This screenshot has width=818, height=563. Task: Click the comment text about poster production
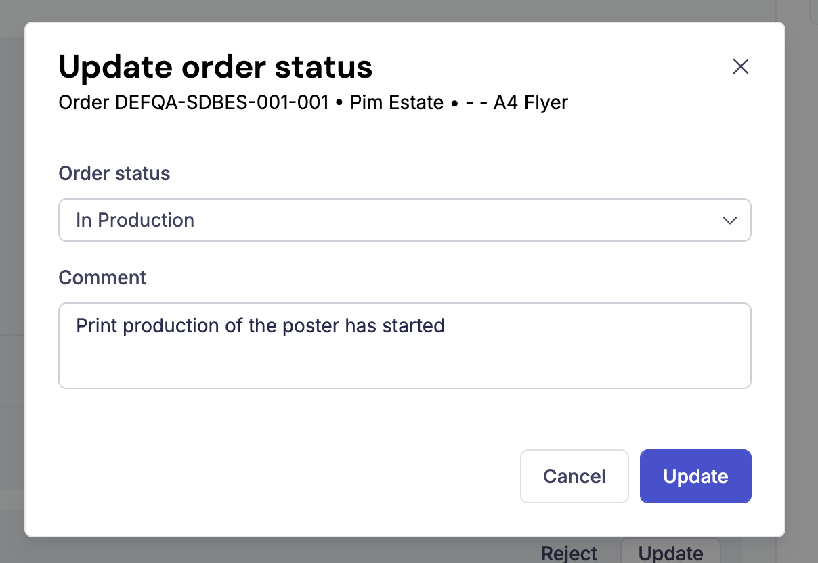click(260, 326)
